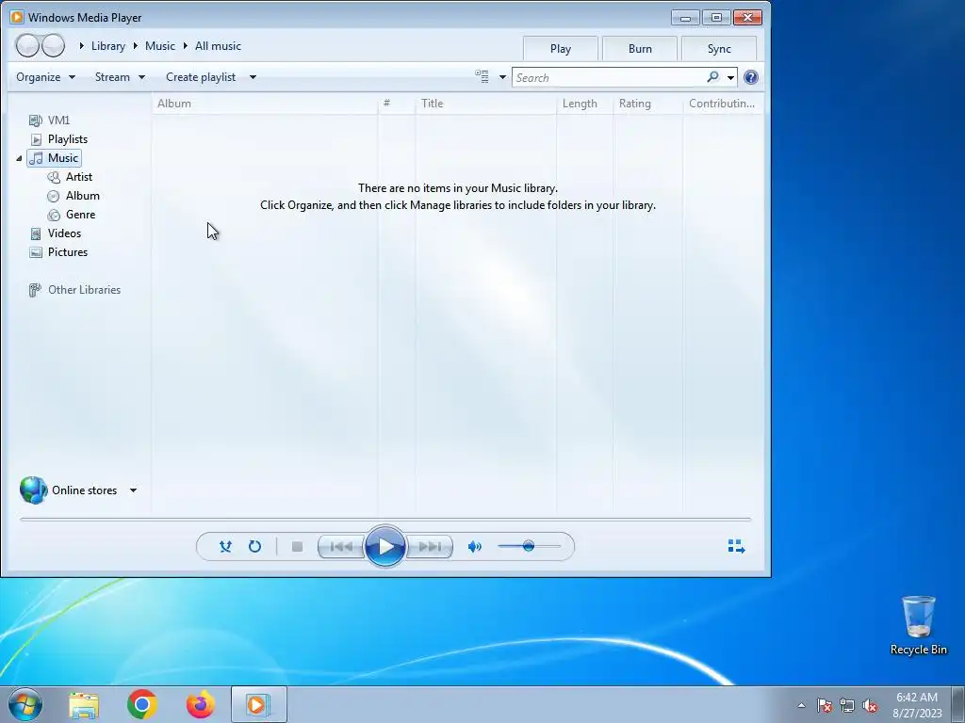Click the network tray icon
Image resolution: width=965 pixels, height=723 pixels.
[x=847, y=705]
